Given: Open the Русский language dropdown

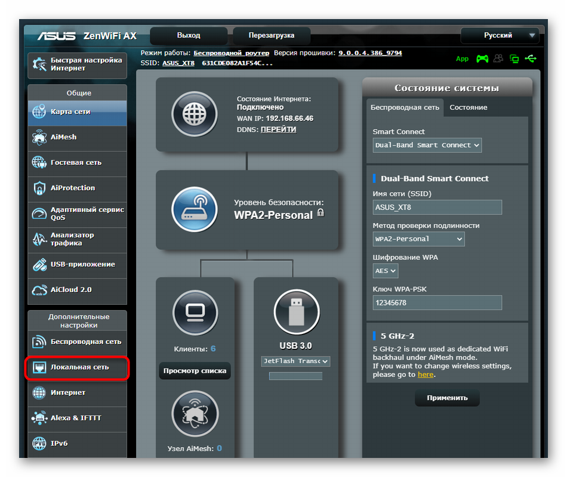Looking at the screenshot, I should click(499, 36).
